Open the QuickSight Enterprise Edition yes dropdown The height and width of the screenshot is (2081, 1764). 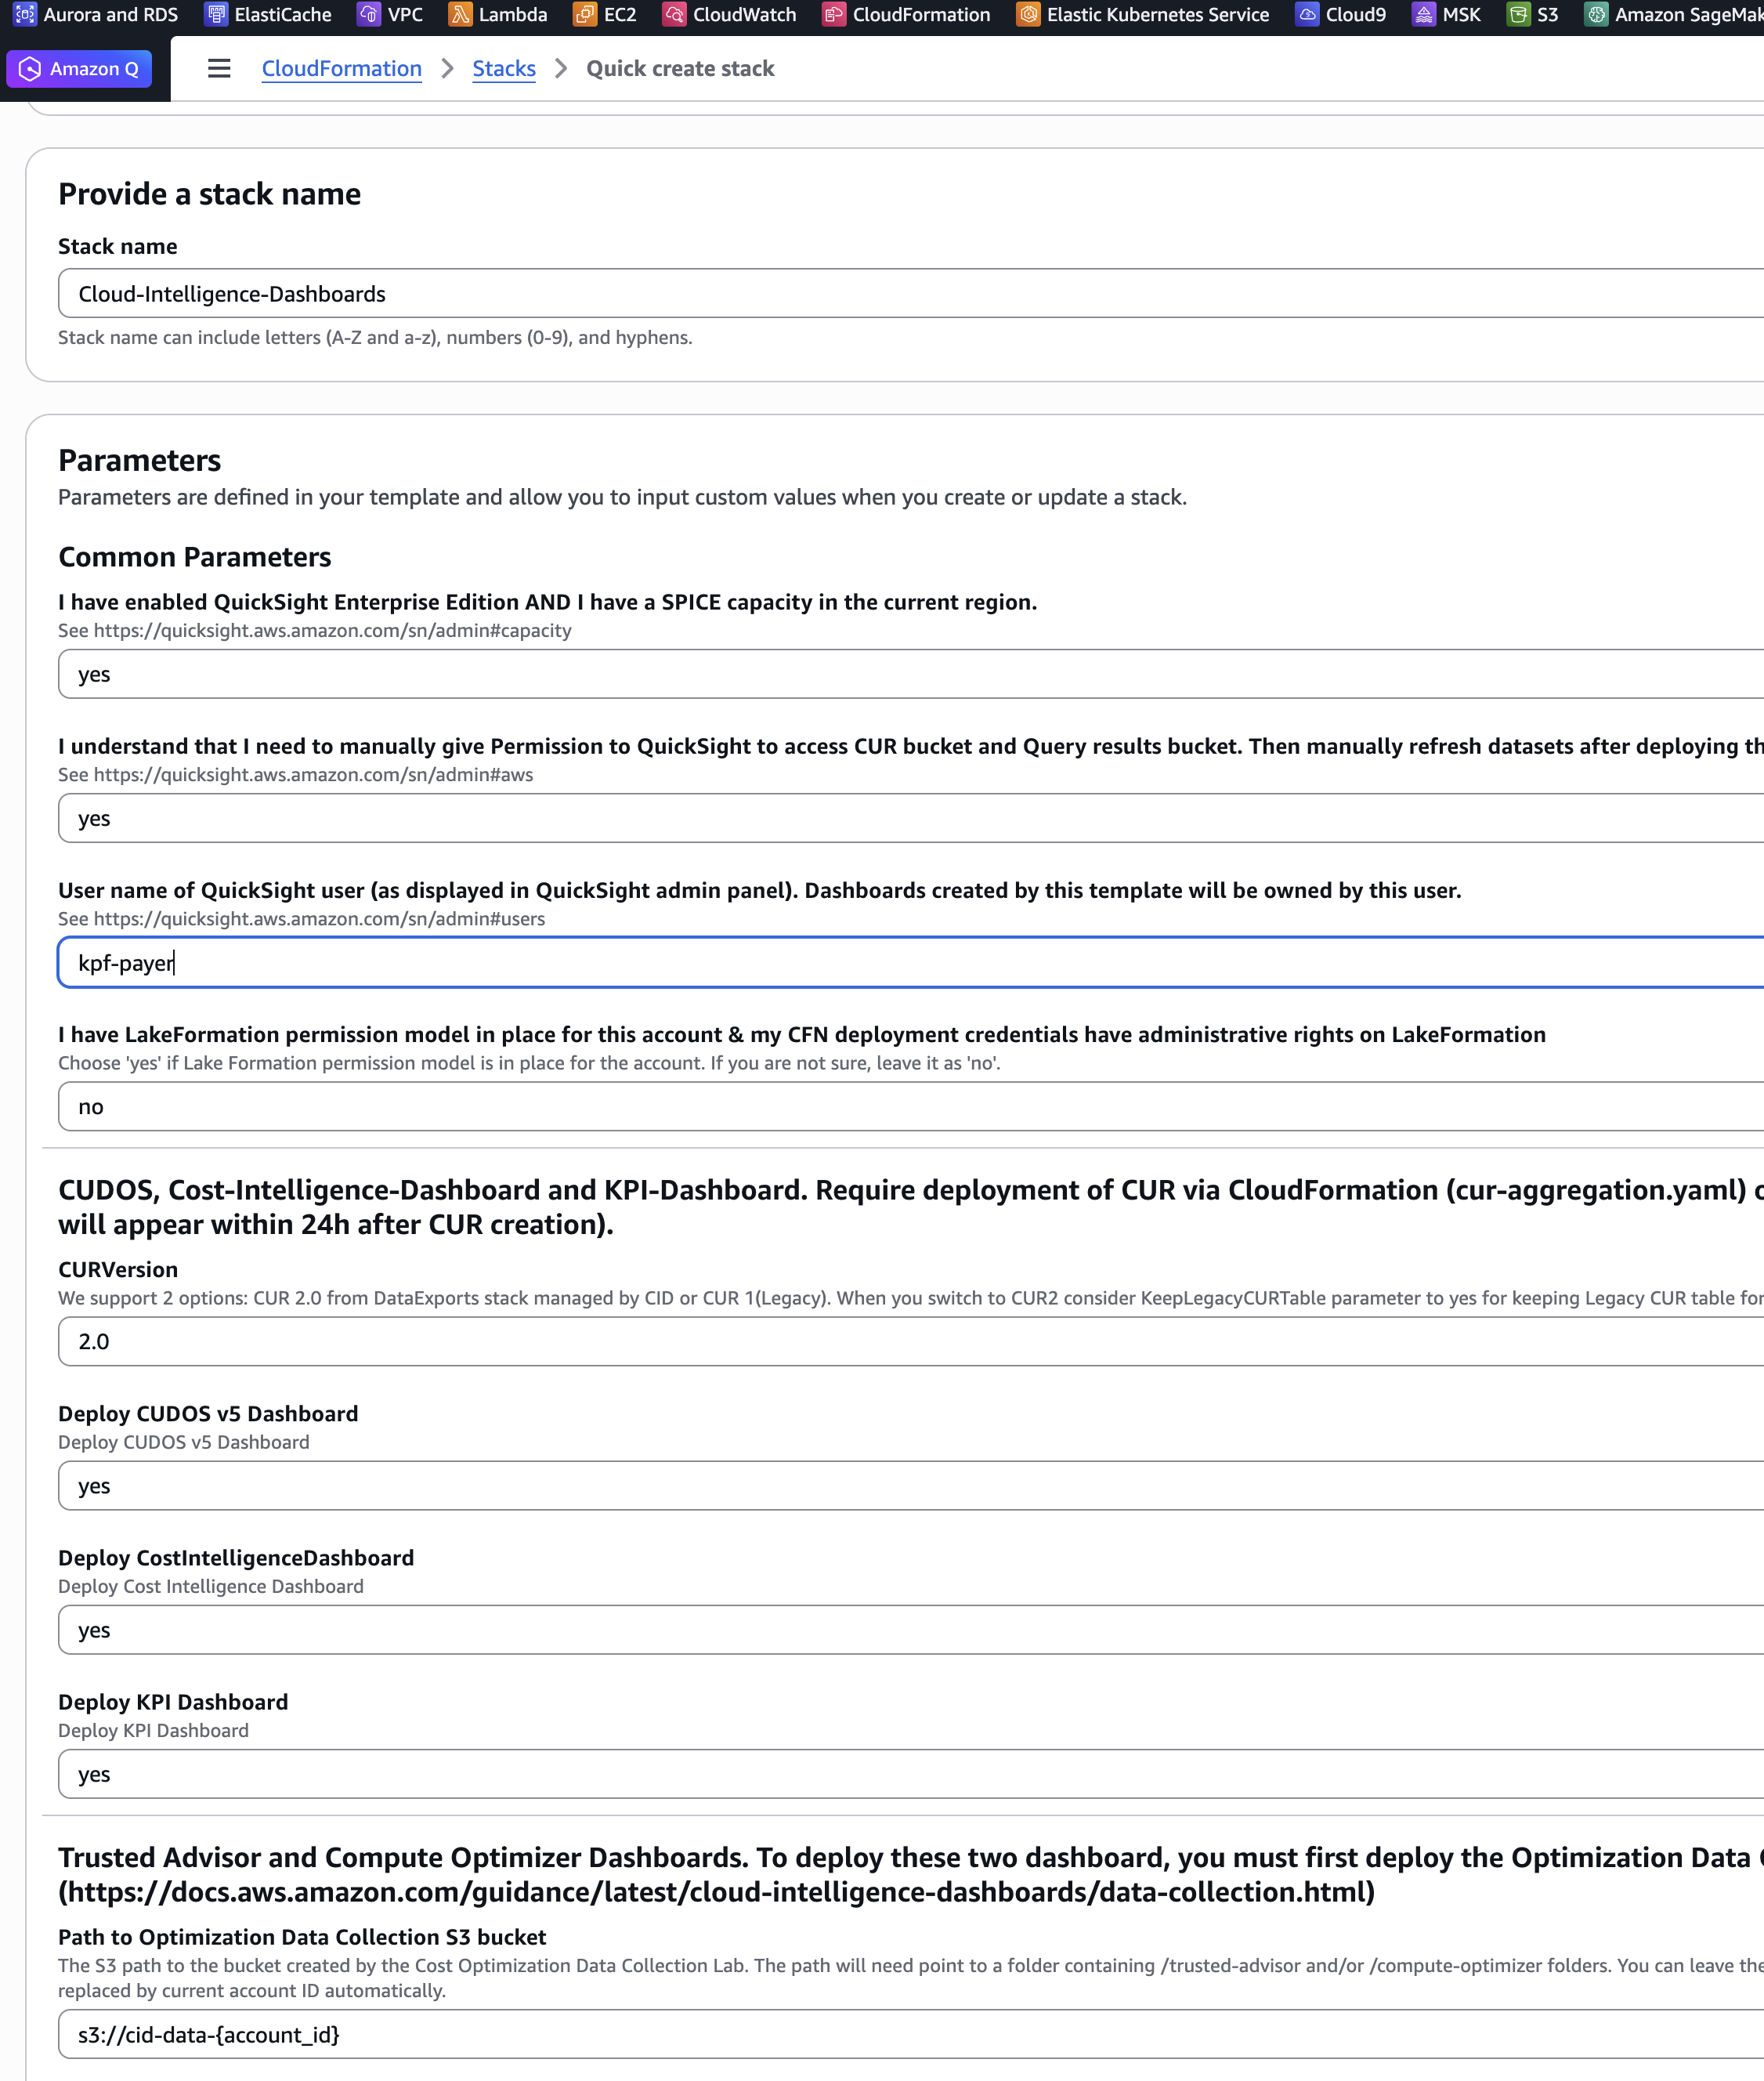point(900,674)
